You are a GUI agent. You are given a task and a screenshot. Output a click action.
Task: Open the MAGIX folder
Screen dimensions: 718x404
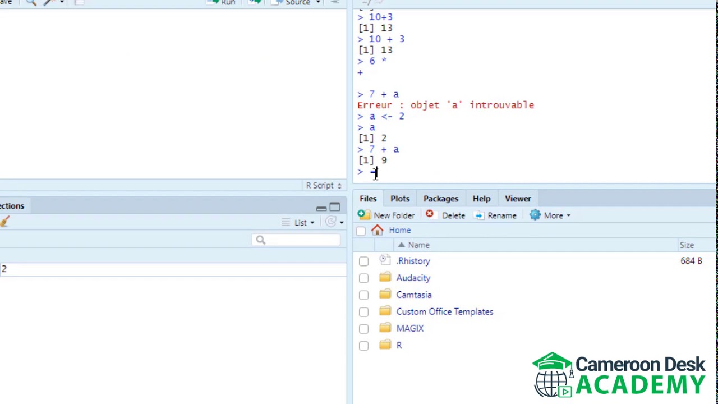point(410,328)
